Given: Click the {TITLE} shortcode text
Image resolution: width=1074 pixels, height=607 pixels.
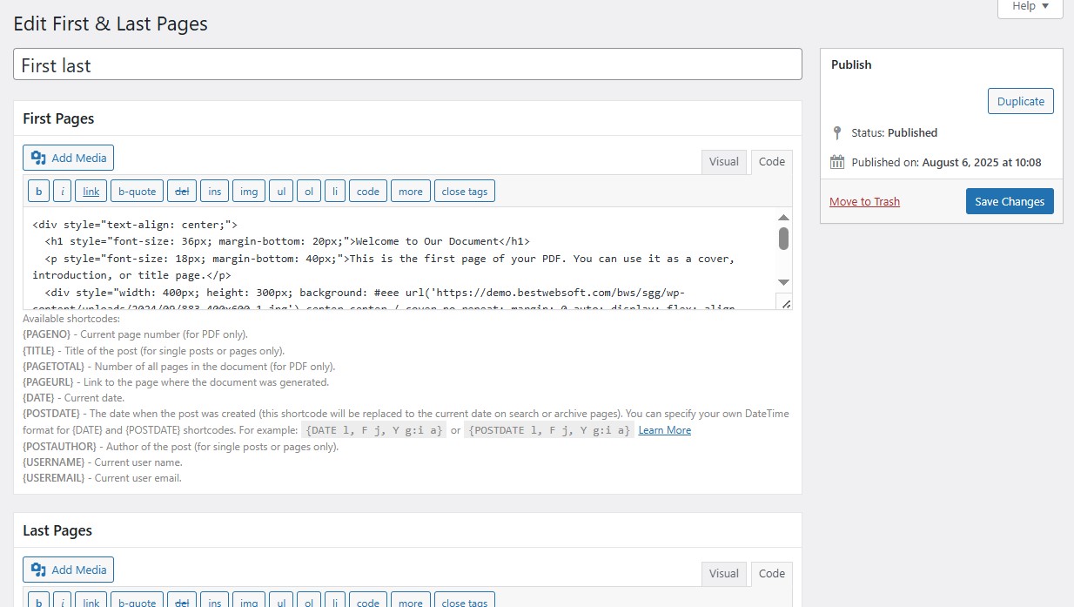Looking at the screenshot, I should (38, 351).
